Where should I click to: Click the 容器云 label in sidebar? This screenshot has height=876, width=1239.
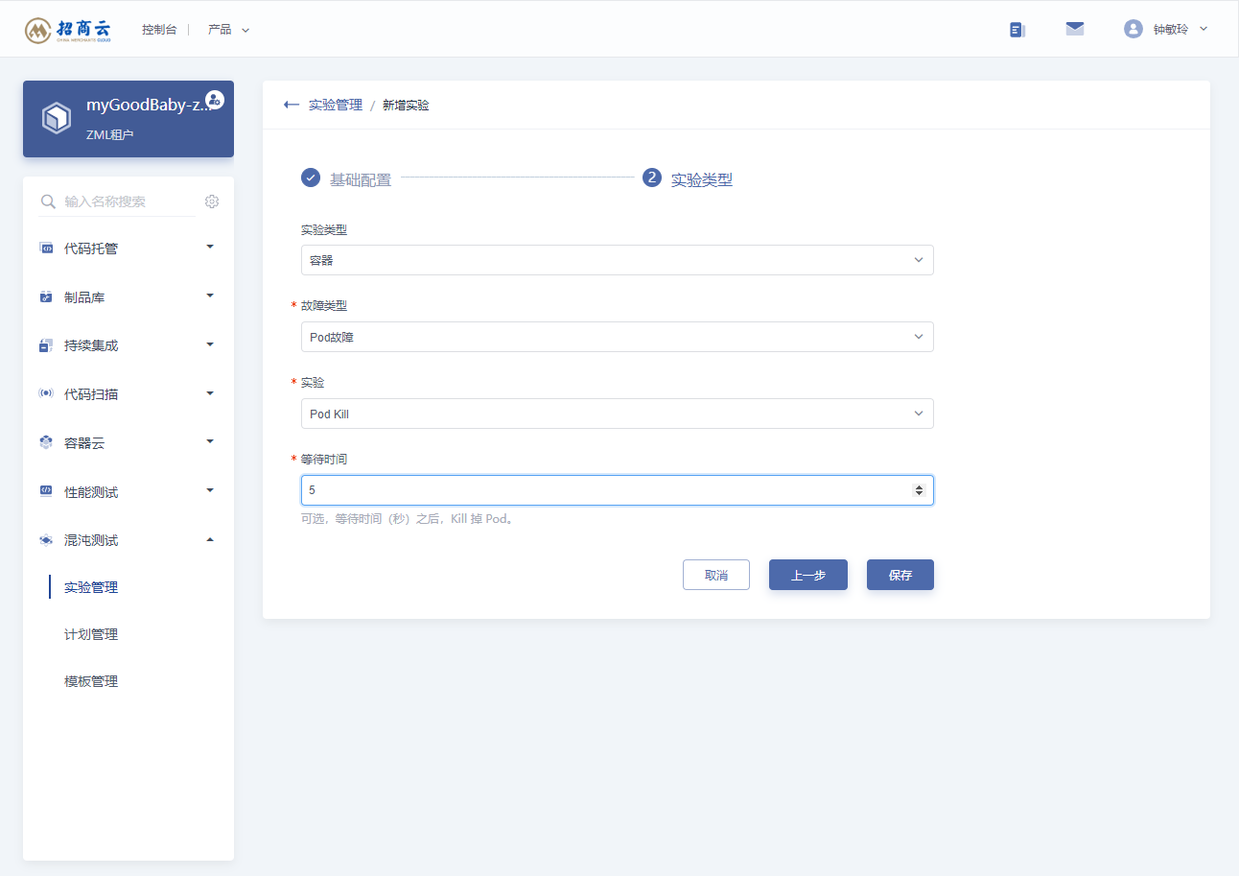point(84,443)
